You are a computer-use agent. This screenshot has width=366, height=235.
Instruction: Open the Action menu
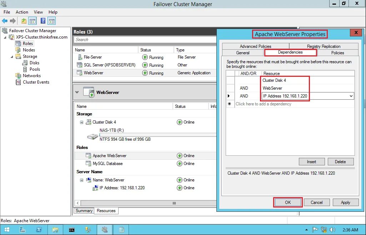[22, 12]
